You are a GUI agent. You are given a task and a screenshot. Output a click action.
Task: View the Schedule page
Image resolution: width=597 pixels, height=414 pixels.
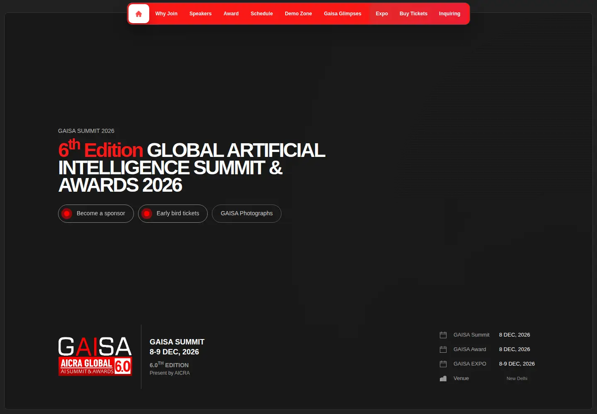pyautogui.click(x=262, y=14)
